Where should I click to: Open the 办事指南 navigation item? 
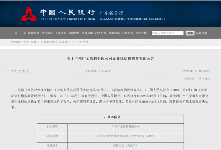coord(128,33)
